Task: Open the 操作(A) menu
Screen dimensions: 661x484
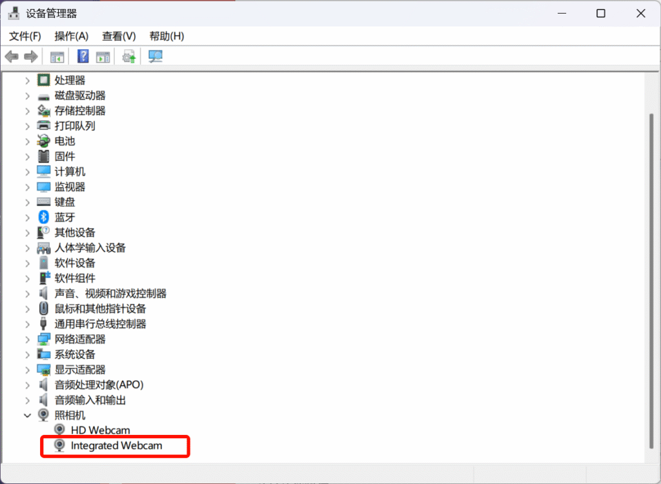Action: coord(71,36)
